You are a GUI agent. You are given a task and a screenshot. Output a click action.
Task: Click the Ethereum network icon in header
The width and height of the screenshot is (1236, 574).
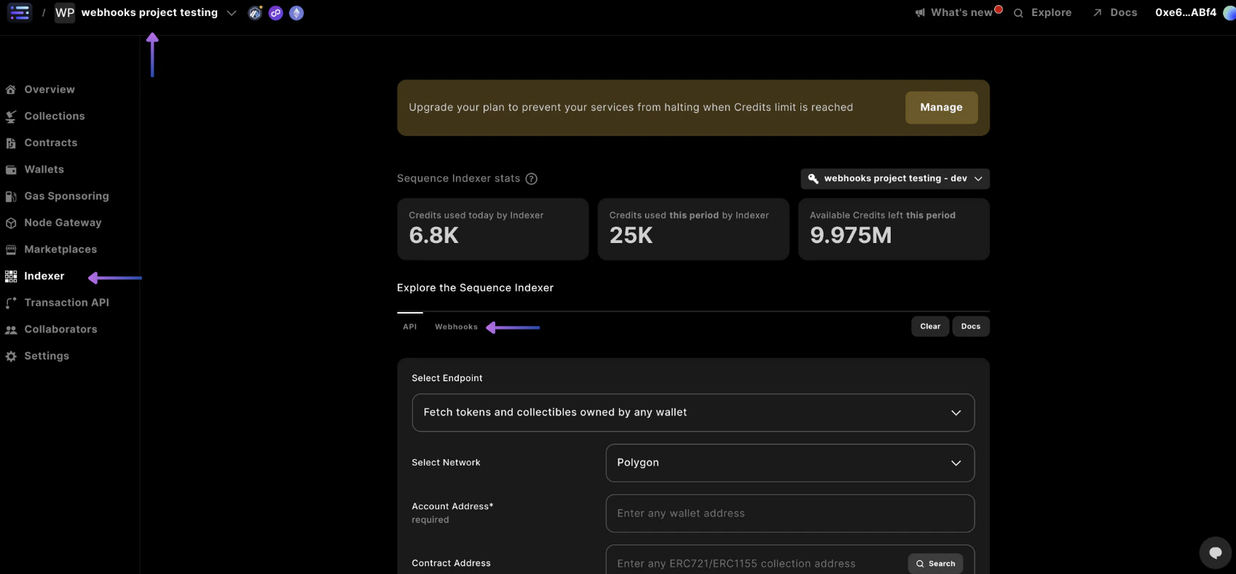(296, 13)
